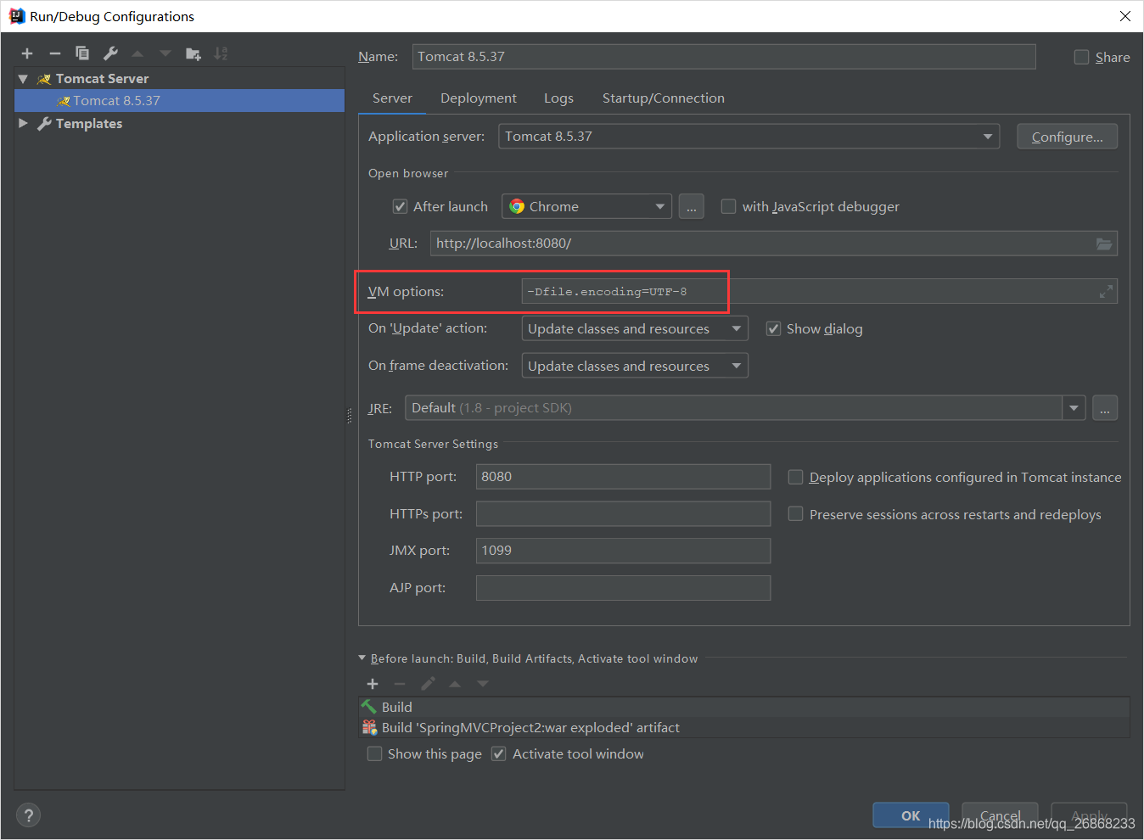This screenshot has height=840, width=1144.
Task: Move the configuration up in the top toolbar
Action: point(137,53)
